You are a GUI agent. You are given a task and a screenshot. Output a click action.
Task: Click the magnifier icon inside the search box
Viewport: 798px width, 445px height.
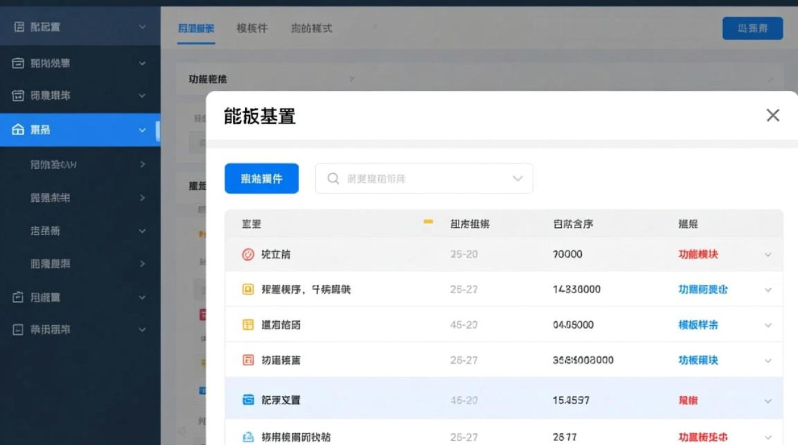point(333,178)
